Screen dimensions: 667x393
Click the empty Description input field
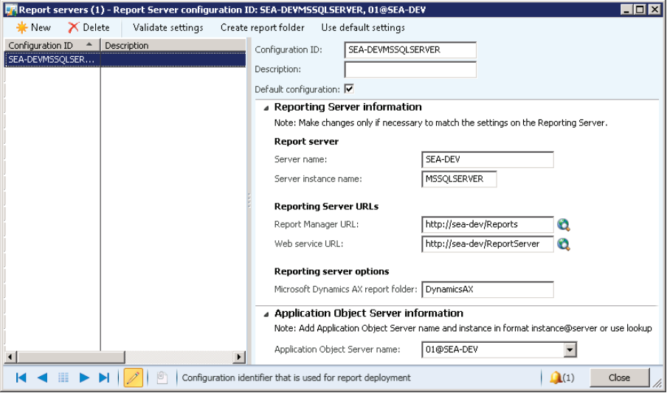click(410, 70)
